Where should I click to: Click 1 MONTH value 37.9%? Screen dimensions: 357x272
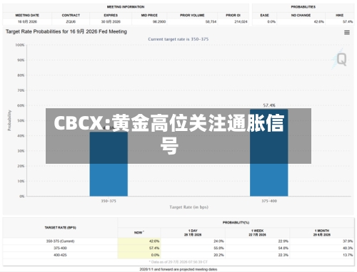(348, 241)
